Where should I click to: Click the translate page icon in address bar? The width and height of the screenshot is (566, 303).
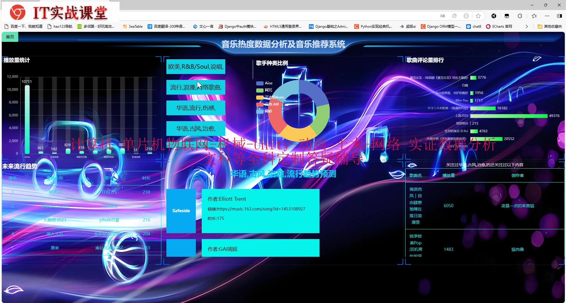pos(443,16)
